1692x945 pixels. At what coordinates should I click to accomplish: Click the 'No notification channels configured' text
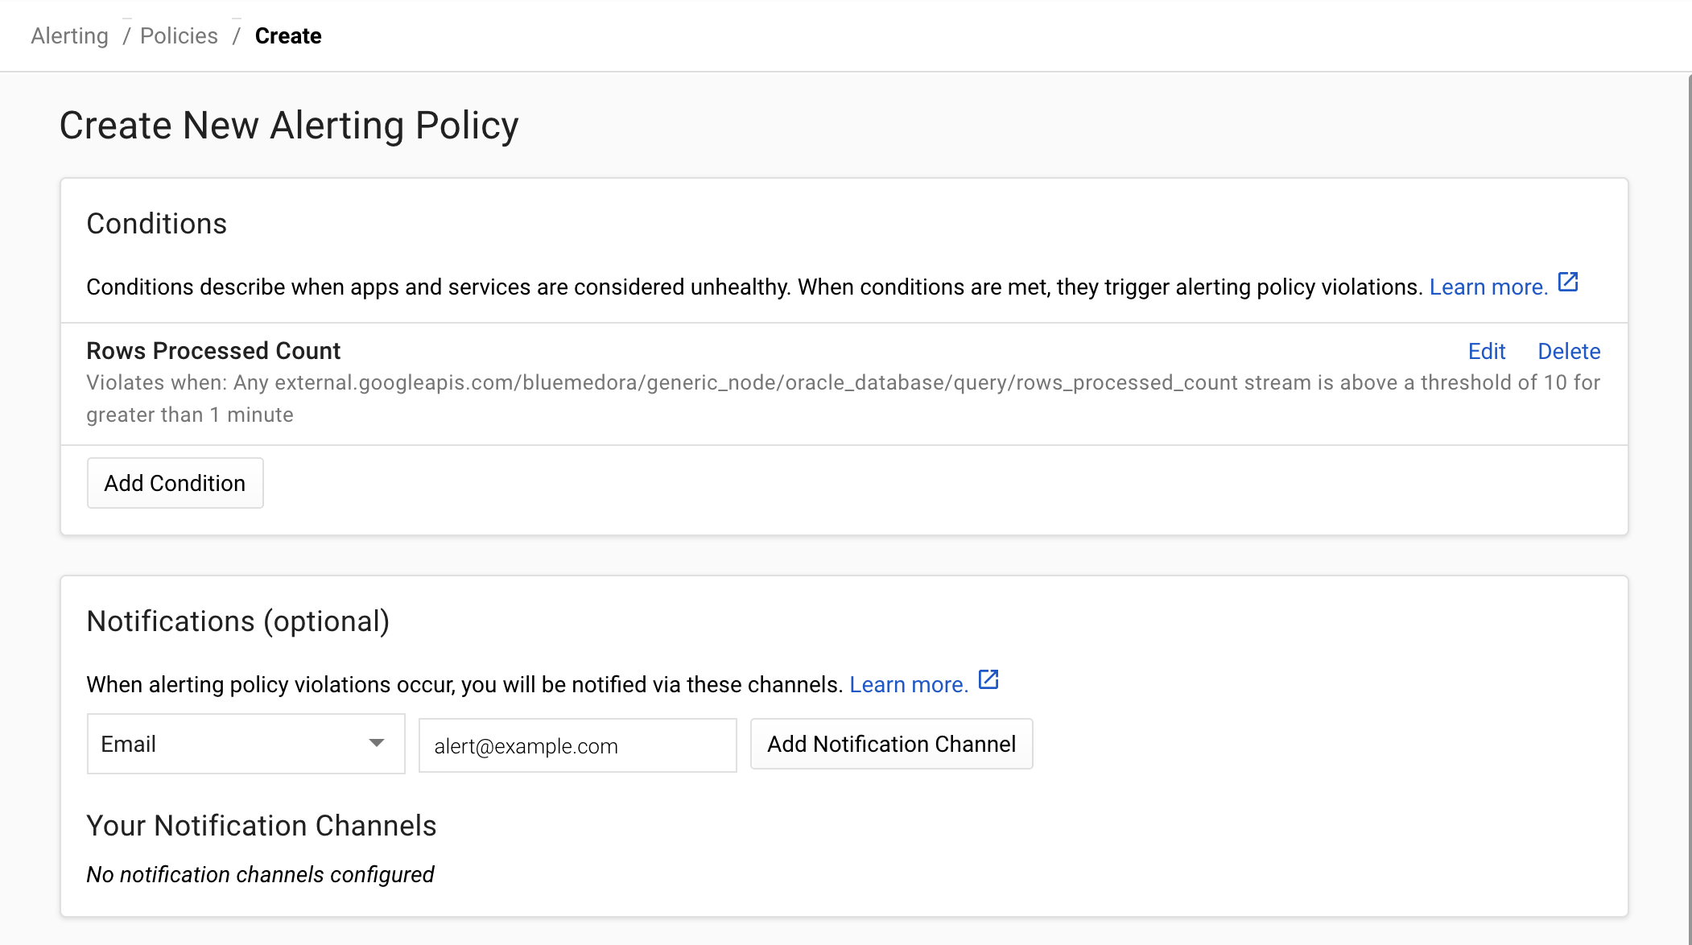tap(260, 874)
